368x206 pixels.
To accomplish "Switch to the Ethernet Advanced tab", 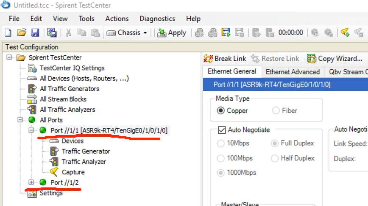I will (x=293, y=72).
